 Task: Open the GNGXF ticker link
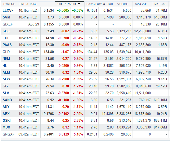[9, 134]
